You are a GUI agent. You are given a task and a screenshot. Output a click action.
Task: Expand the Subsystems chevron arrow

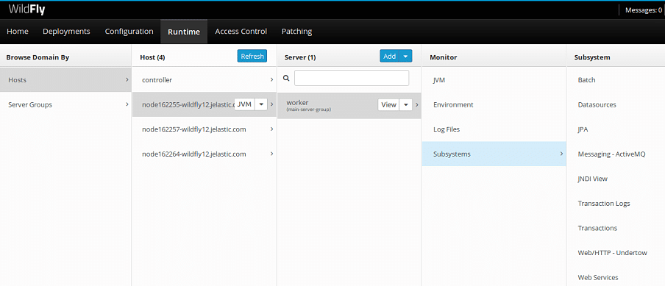561,154
